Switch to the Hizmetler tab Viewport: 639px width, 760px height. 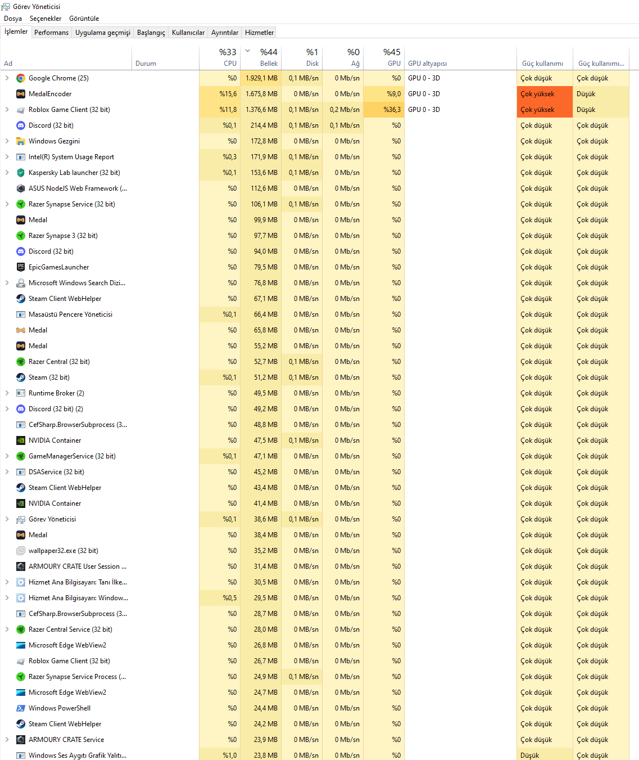coord(260,33)
